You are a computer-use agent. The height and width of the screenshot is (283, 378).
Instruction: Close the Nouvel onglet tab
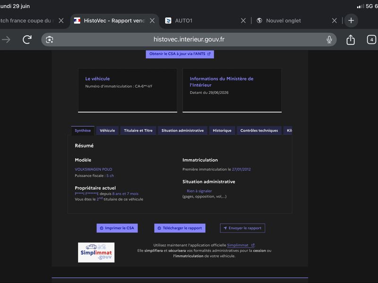(334, 21)
